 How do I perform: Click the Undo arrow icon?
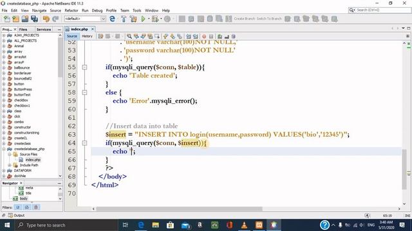click(x=46, y=19)
